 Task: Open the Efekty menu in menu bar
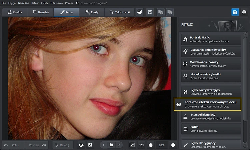point(44,3)
